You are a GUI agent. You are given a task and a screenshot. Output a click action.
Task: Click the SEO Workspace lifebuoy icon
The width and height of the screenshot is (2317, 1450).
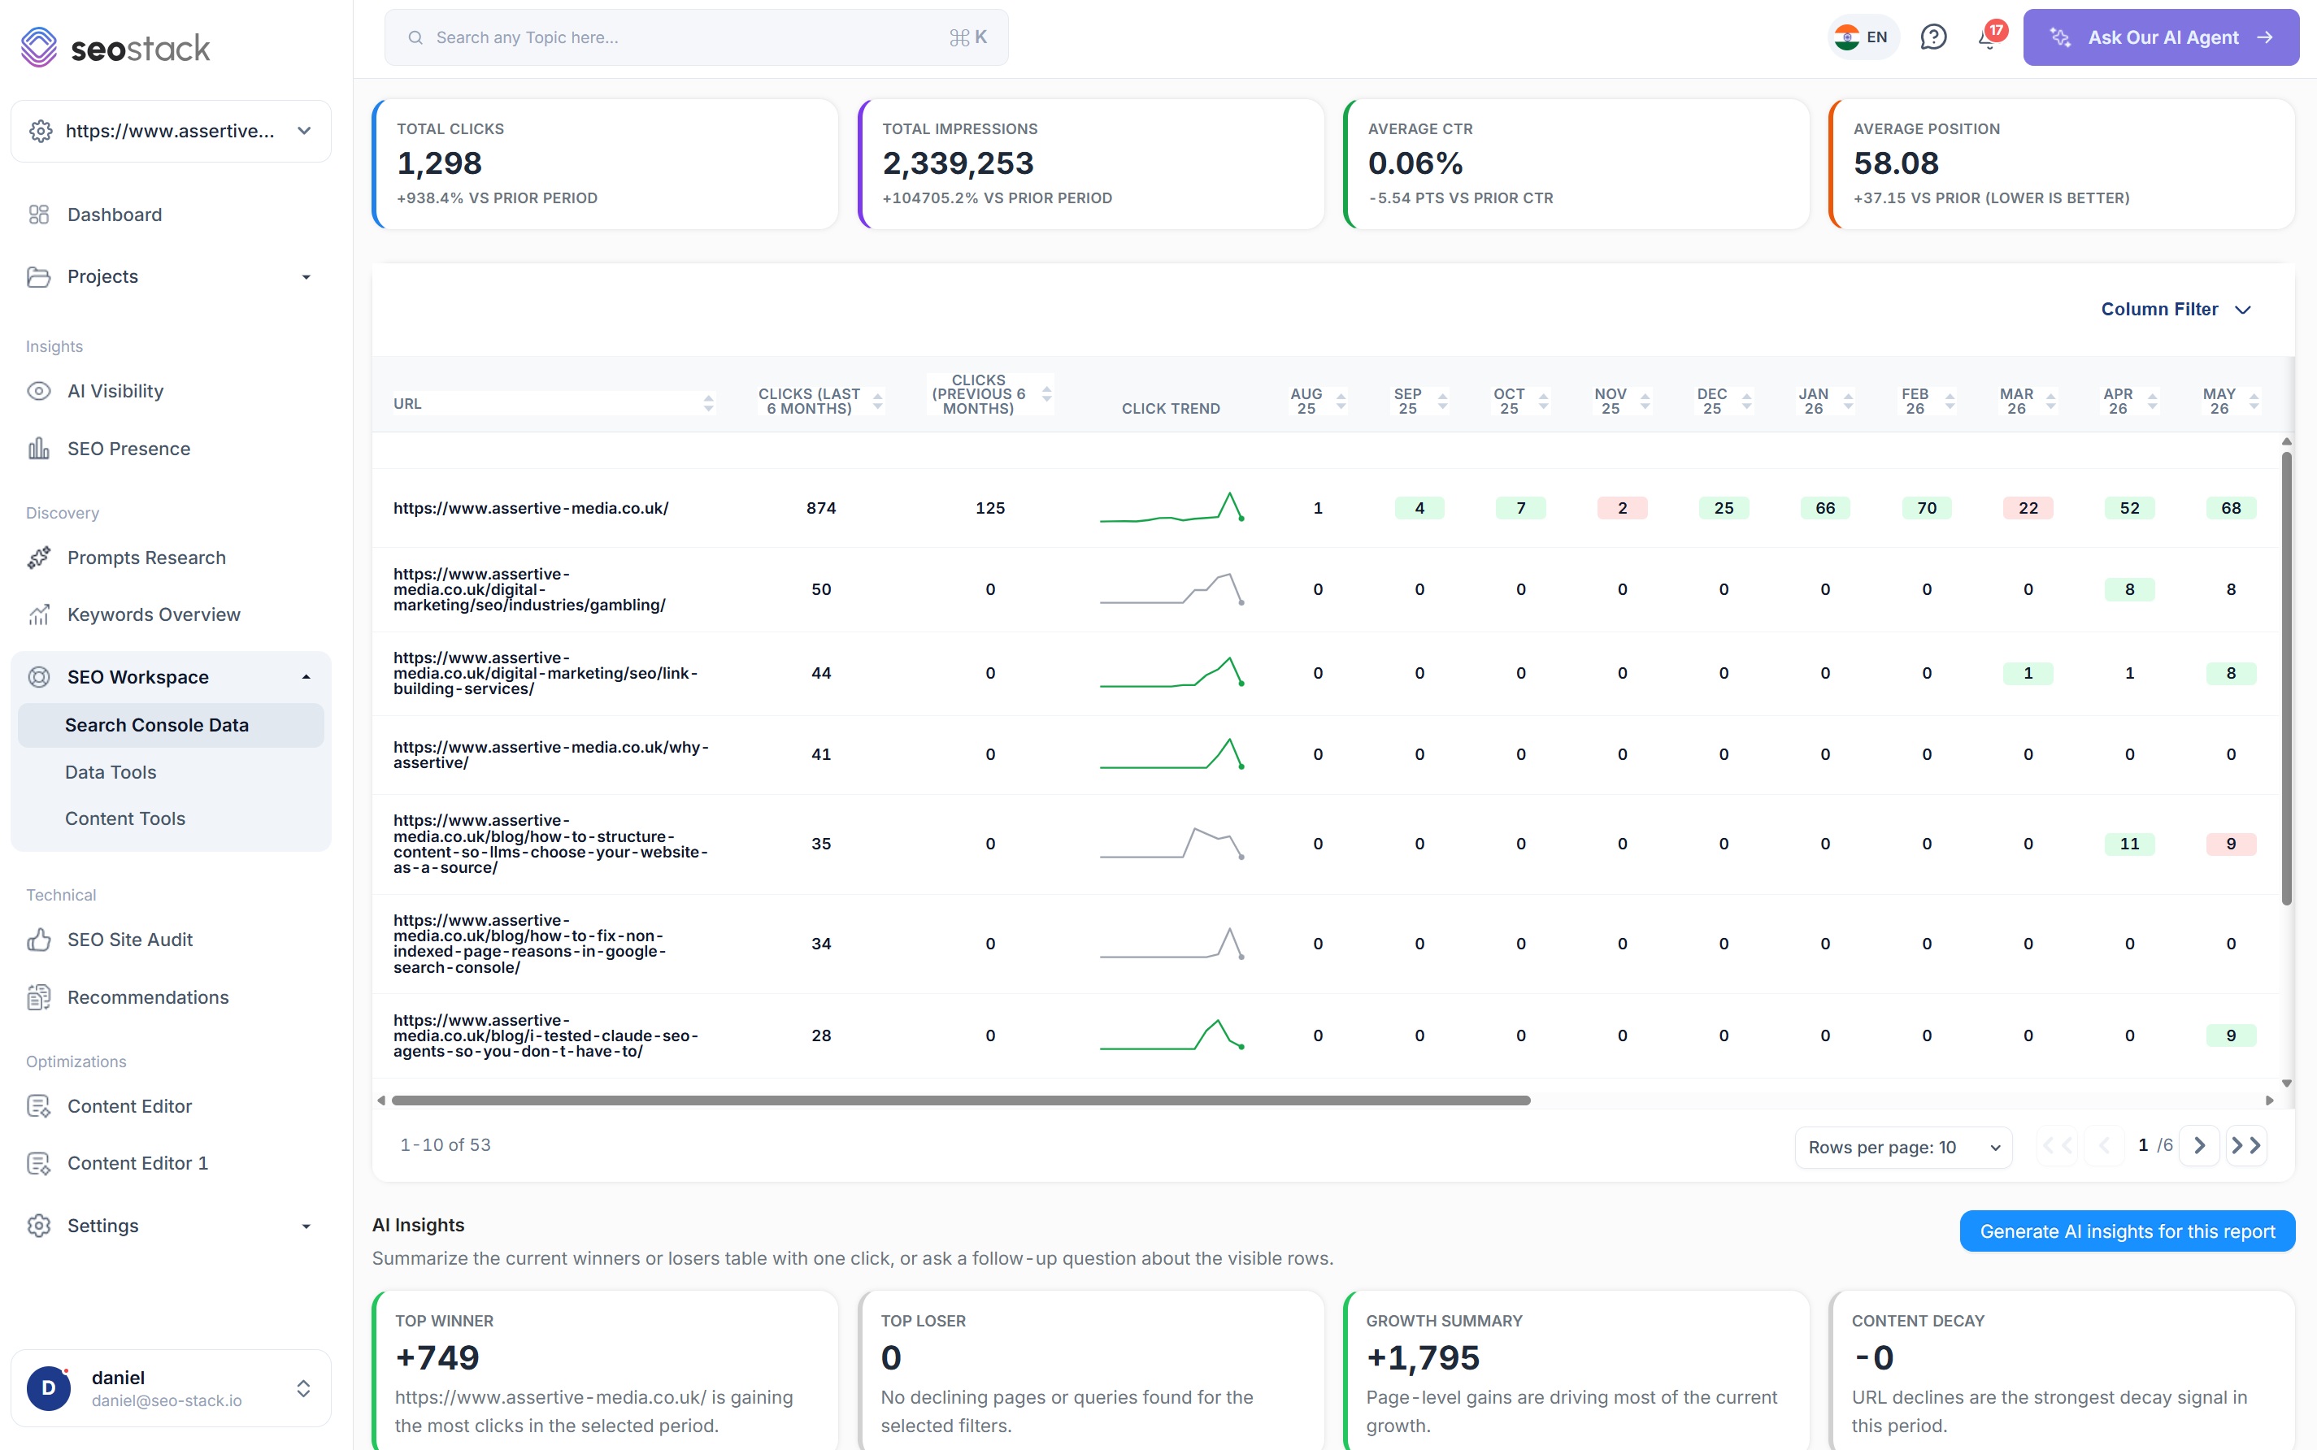tap(38, 677)
